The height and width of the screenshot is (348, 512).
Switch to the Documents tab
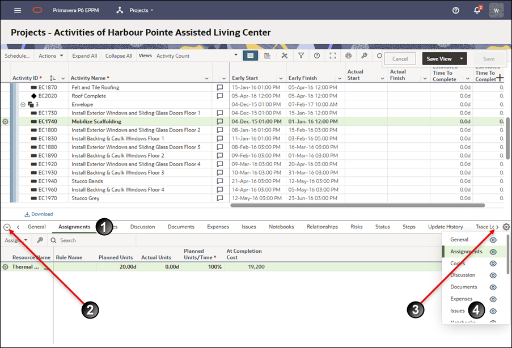click(181, 227)
